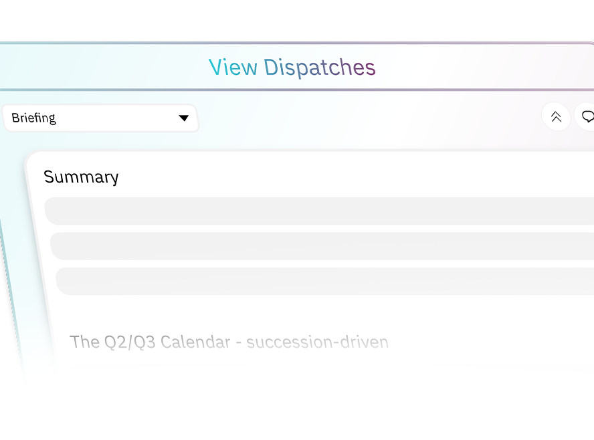The width and height of the screenshot is (594, 440).
Task: Click the View Dispatches header title
Action: click(292, 68)
